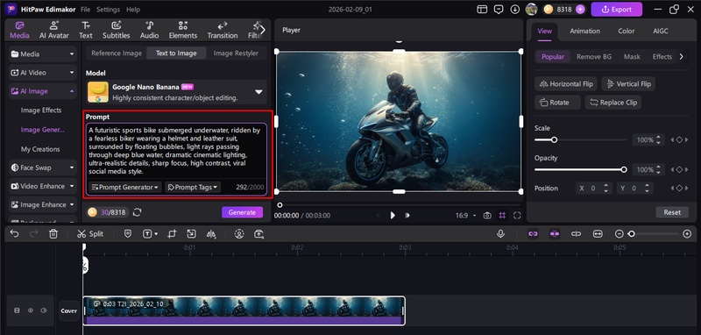Toggle Position keyframe diamond
The image size is (701, 335).
(x=679, y=189)
